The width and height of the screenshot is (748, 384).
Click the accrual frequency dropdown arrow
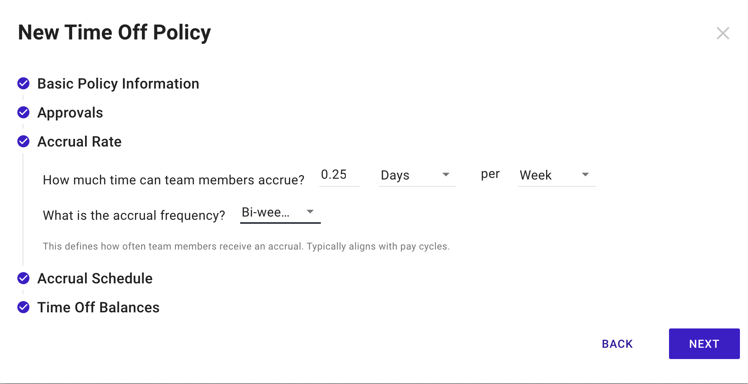click(x=310, y=212)
